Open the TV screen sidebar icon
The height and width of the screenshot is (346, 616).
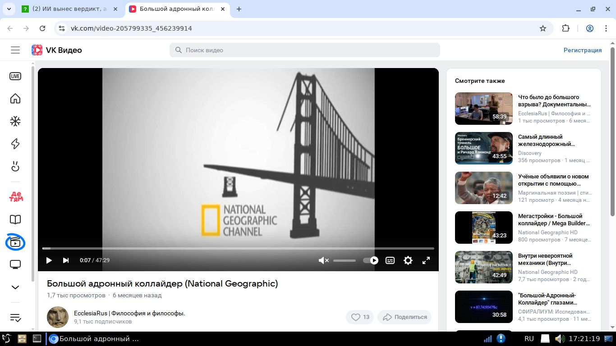tap(15, 264)
